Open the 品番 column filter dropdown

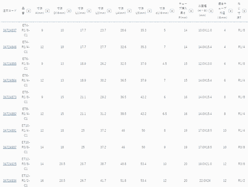[29, 11]
